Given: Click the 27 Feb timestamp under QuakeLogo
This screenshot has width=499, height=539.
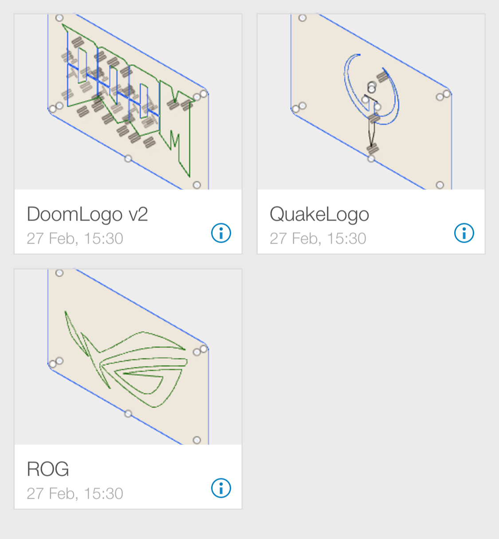Looking at the screenshot, I should [x=318, y=239].
